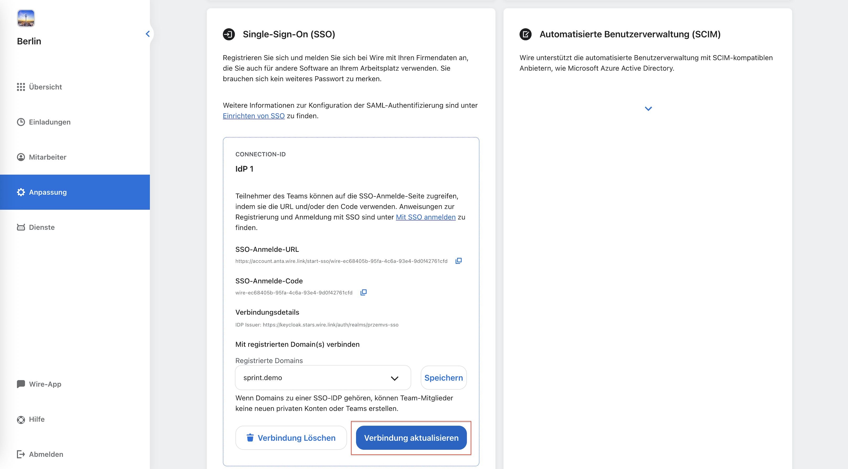Image resolution: width=848 pixels, height=469 pixels.
Task: Click the Verbindungsdetails label
Action: [267, 312]
